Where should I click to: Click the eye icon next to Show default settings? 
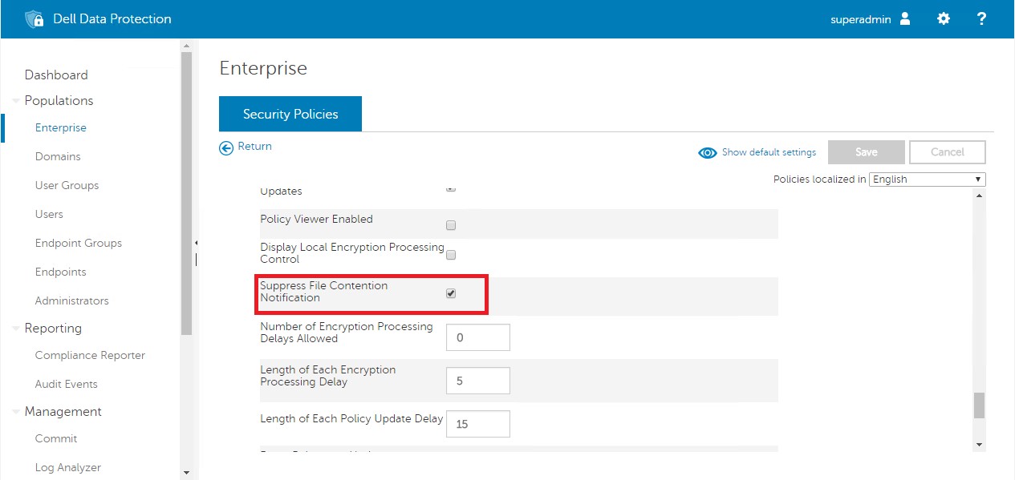pos(707,152)
